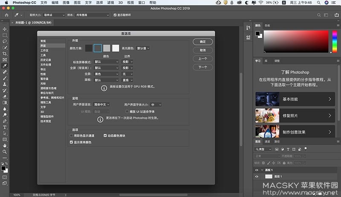Choose the lightest color theme swatch
Viewport: 341px width, 197px height.
point(116,48)
